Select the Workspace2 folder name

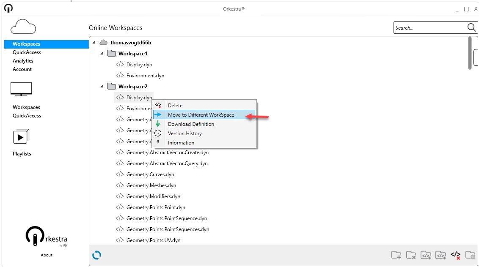pos(133,86)
